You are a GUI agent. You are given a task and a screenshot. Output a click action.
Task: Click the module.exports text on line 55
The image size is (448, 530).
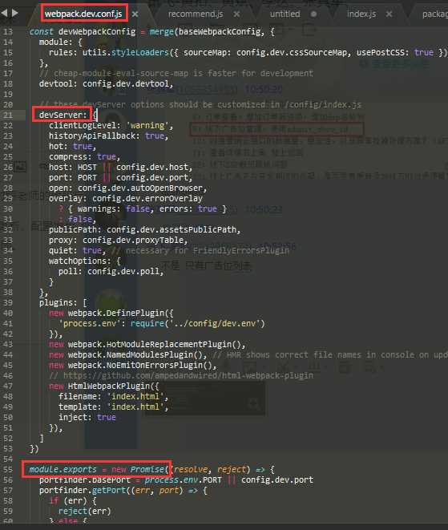[x=63, y=470]
